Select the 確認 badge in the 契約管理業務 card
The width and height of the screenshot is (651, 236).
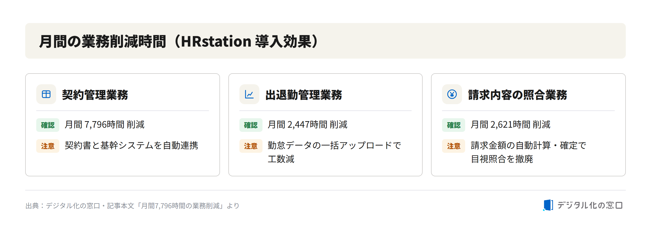[x=48, y=125]
